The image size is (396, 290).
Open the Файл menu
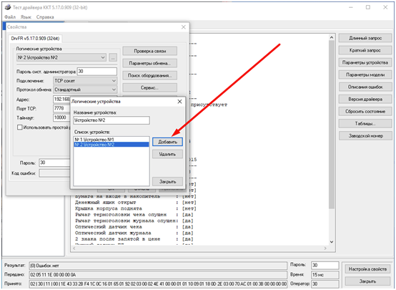pos(10,17)
